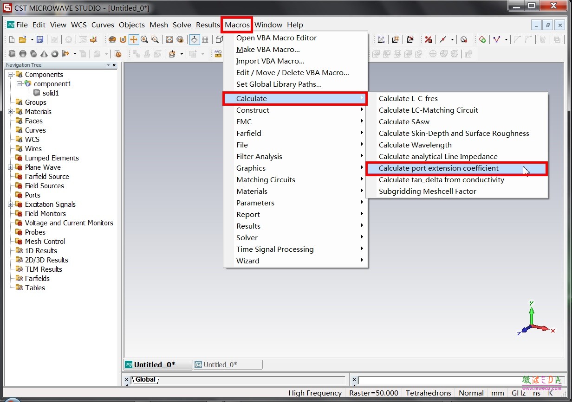Click Raster=50.000 in the status bar

click(373, 393)
